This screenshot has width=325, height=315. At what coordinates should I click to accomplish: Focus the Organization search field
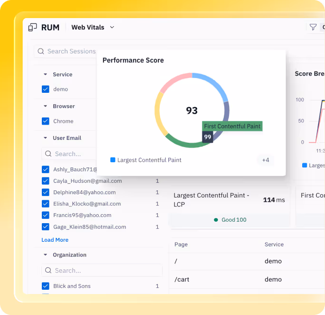[x=102, y=270]
